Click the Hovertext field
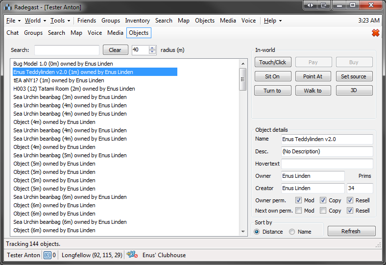386x265 pixels. pos(327,164)
